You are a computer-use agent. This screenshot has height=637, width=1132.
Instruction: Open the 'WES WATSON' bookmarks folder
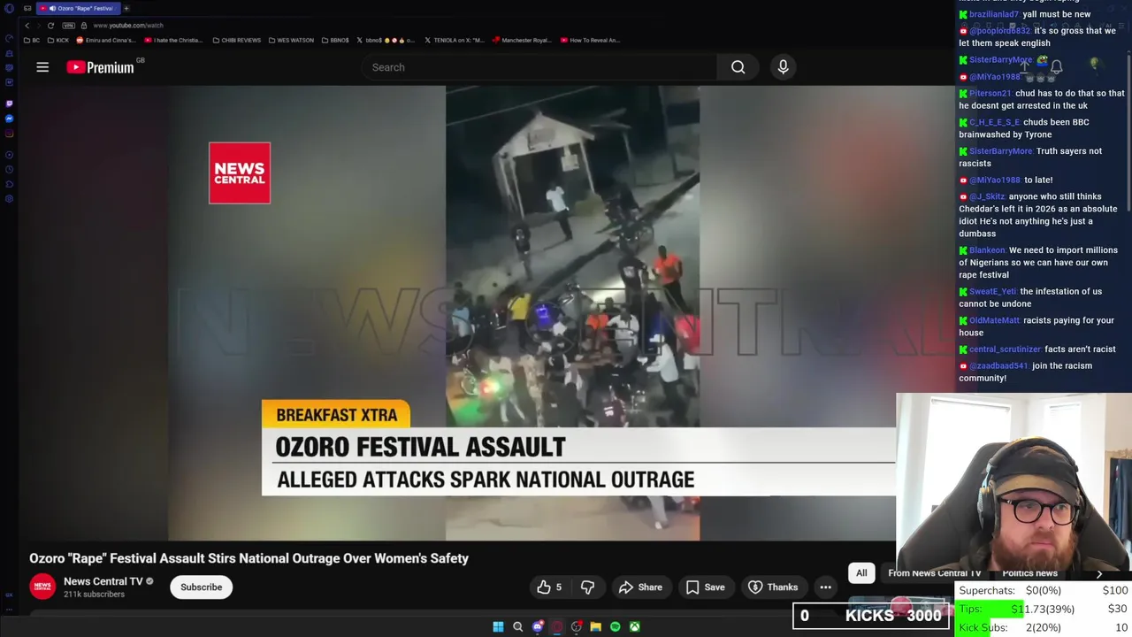pos(291,40)
